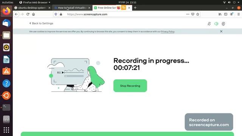Close the ubuntu desktop system tab
The height and width of the screenshot is (136, 242).
[50, 8]
